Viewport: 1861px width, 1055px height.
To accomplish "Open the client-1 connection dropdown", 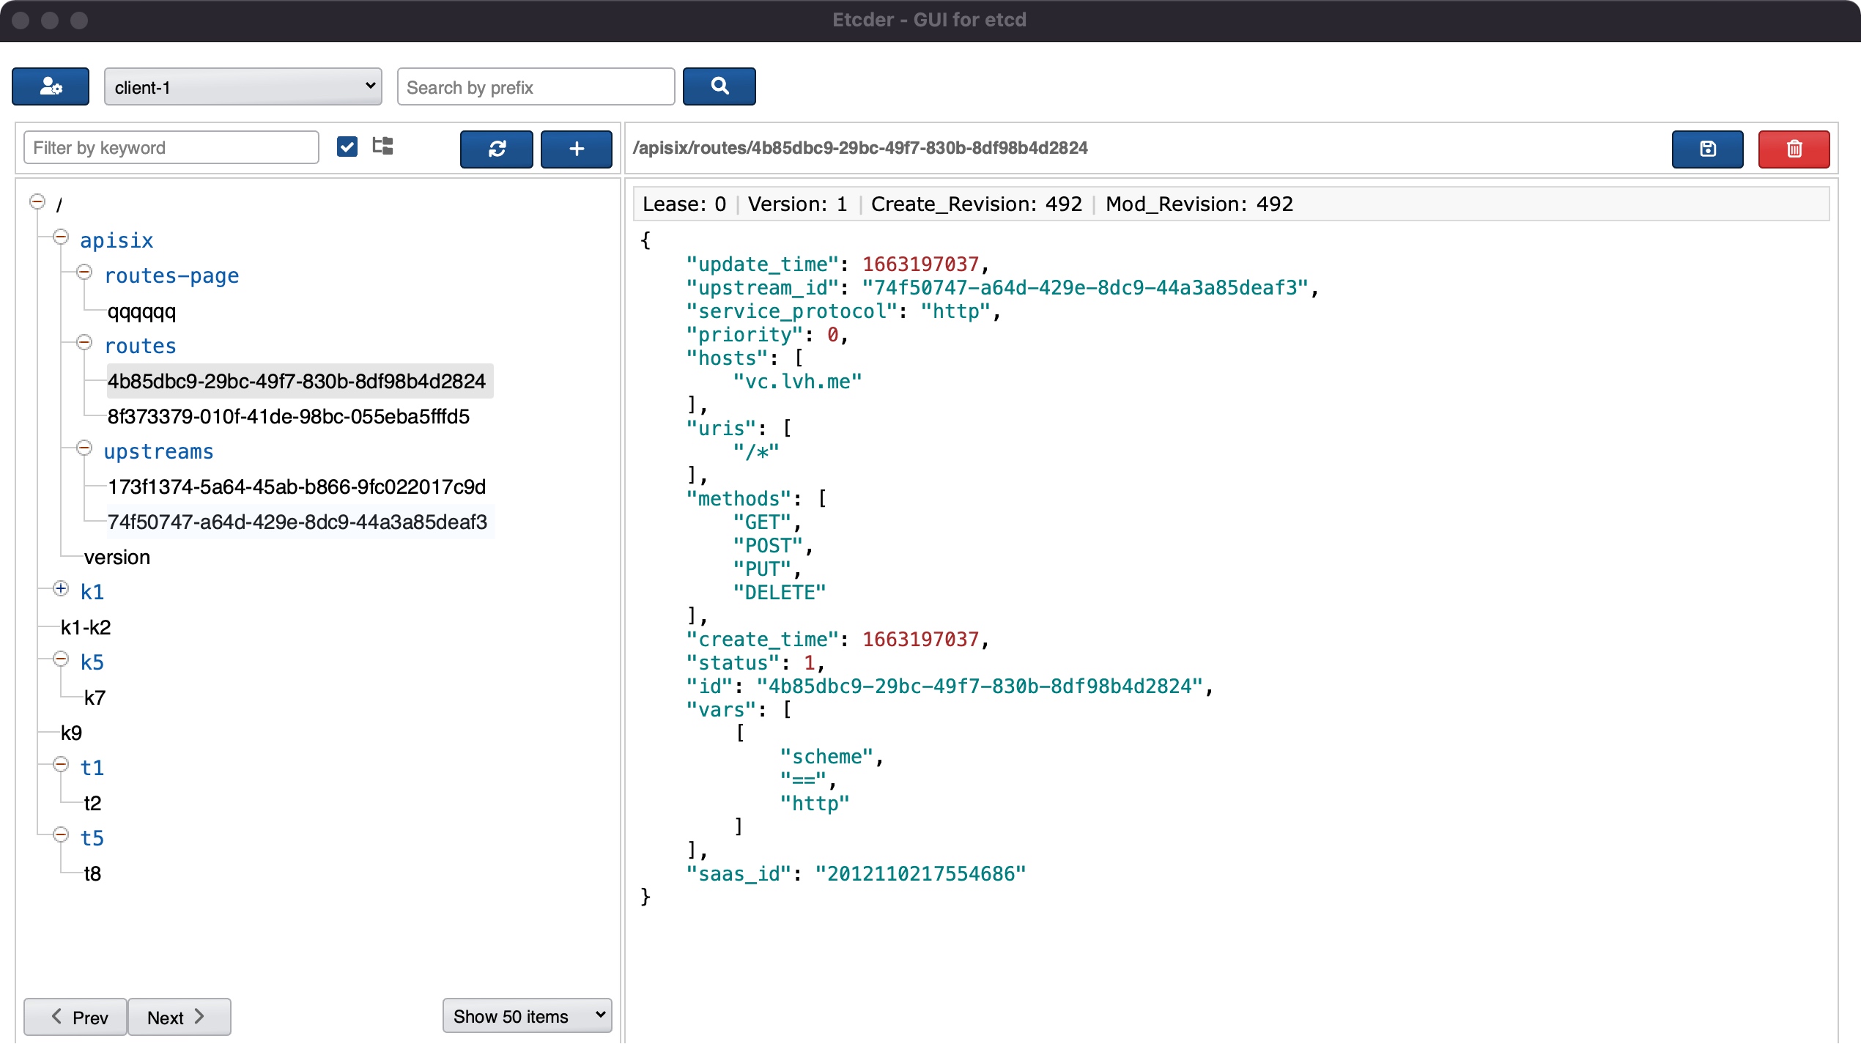I will click(243, 86).
